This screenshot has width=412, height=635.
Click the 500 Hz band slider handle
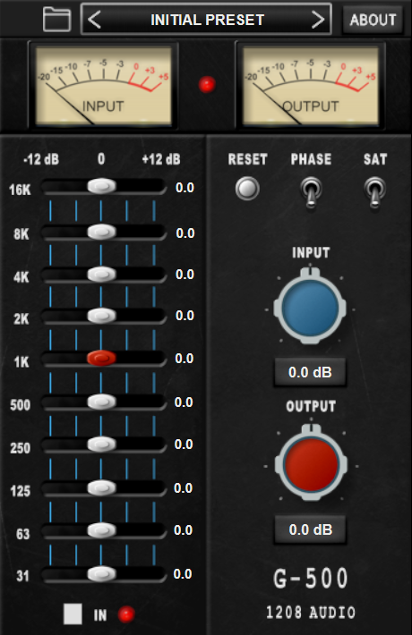101,402
